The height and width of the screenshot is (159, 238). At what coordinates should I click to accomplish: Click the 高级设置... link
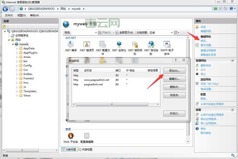pyautogui.click(x=207, y=89)
